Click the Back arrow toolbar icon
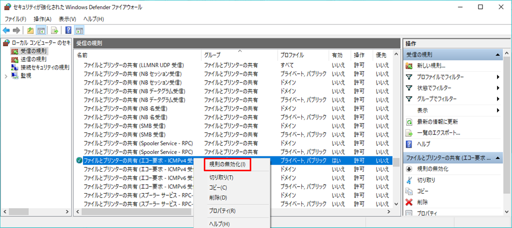512x228 pixels. coord(6,30)
